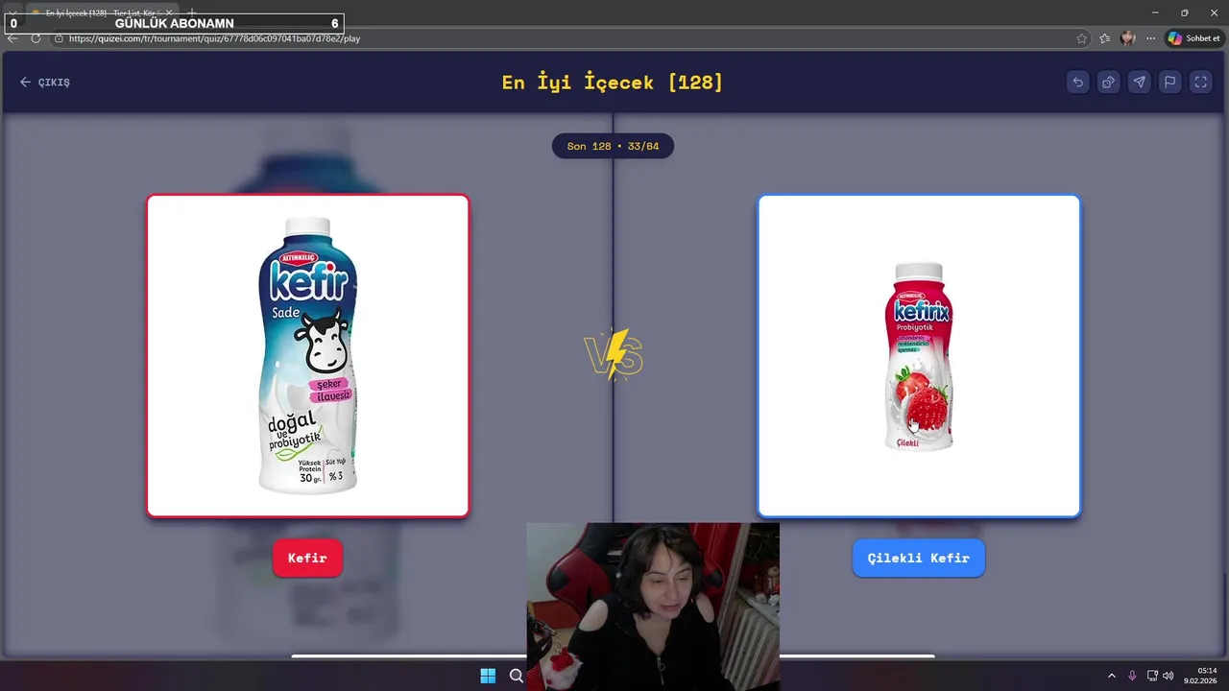Click the dice random pick icon
Viewport: 1229px width, 691px height.
1108,83
